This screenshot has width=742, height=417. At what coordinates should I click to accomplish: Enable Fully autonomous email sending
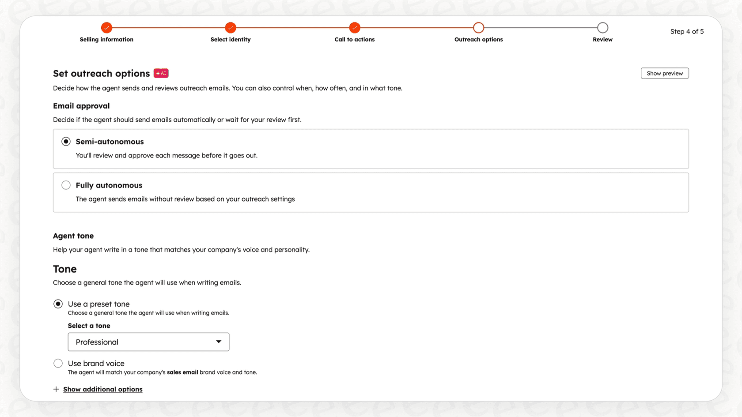(66, 185)
